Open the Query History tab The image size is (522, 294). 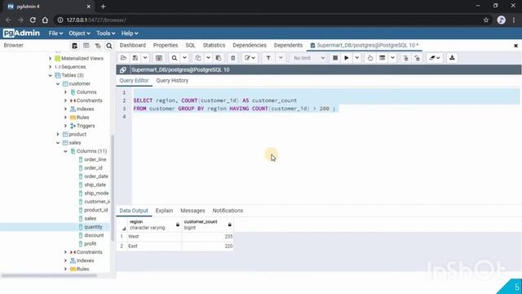click(172, 81)
